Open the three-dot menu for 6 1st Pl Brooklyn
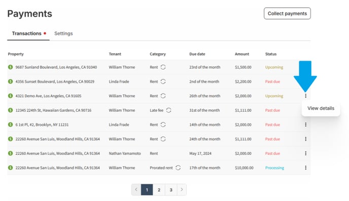This screenshot has height=201, width=349. click(x=305, y=125)
